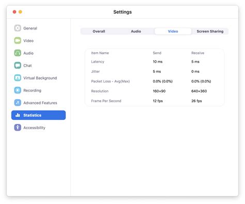Open the Accessibility person icon

pyautogui.click(x=18, y=128)
